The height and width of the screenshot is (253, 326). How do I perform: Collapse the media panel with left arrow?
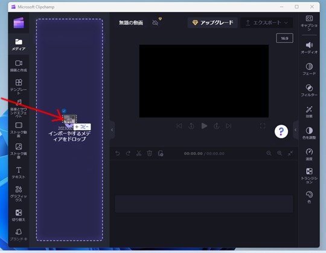(112, 130)
